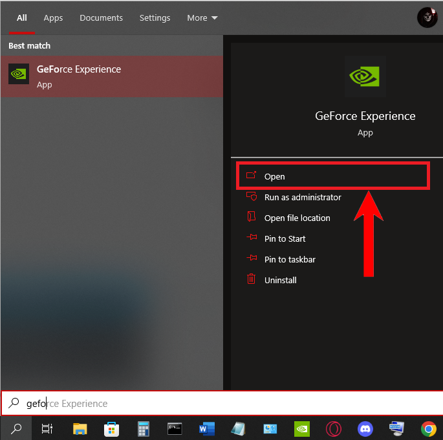This screenshot has height=440, width=443.
Task: Open the Notepad-style icon on taskbar
Action: click(x=238, y=429)
